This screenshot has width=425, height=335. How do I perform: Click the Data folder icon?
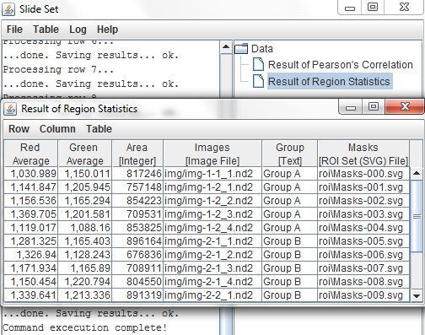(241, 48)
